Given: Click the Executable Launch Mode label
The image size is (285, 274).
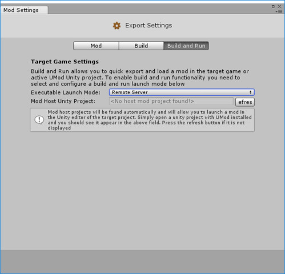Looking at the screenshot, I should [x=66, y=92].
